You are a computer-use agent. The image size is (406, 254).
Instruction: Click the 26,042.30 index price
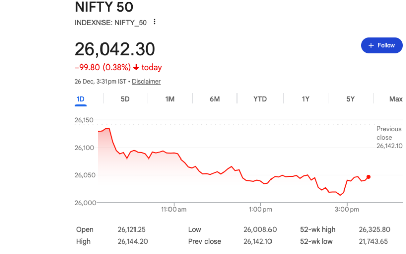coord(115,49)
